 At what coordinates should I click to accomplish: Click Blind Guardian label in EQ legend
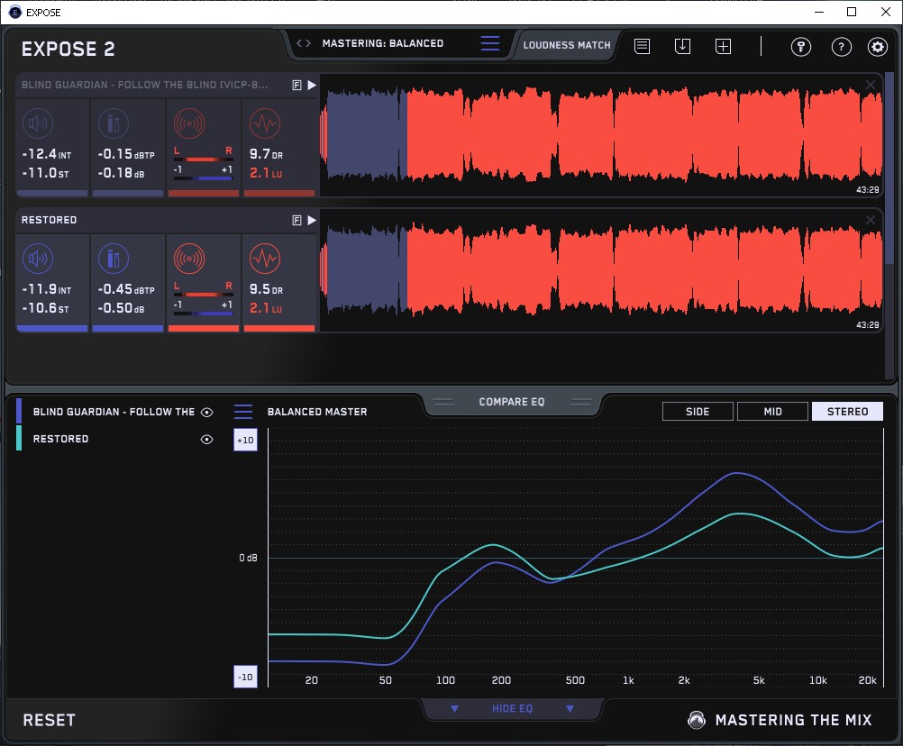click(x=114, y=412)
